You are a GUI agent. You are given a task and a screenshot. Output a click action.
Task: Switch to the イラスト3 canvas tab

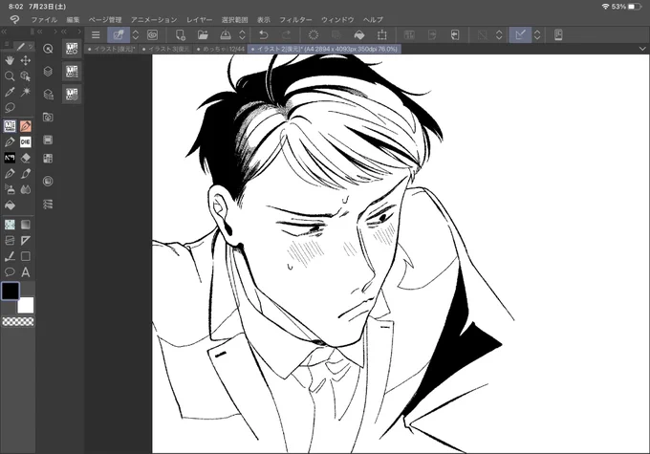(x=165, y=49)
